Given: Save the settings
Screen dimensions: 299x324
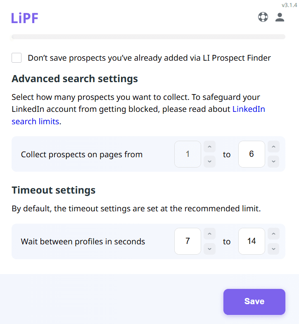Looking at the screenshot, I should pyautogui.click(x=254, y=302).
